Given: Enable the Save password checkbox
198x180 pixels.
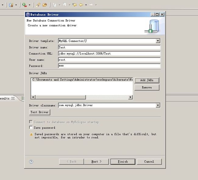Looking at the screenshot, I should click(31, 128).
